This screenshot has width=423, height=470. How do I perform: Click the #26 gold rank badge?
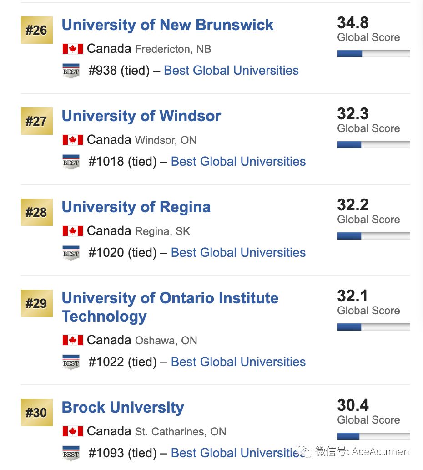(37, 30)
